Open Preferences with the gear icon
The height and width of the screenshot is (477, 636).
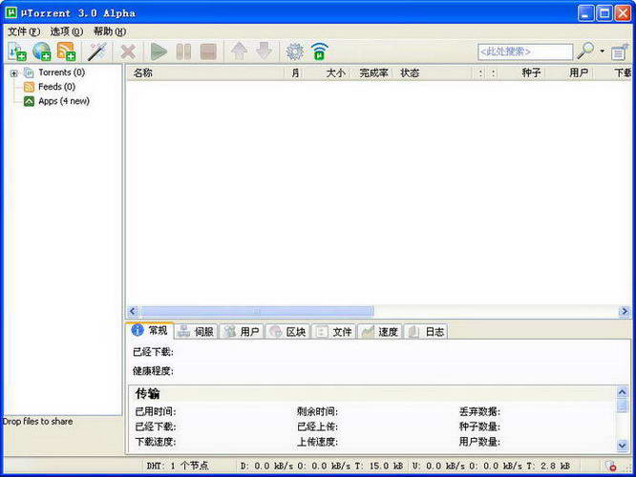point(294,52)
